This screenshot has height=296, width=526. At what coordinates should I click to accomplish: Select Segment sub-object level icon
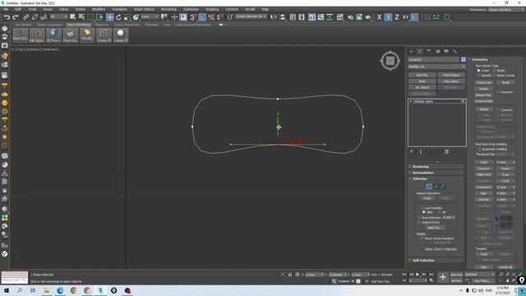pyautogui.click(x=436, y=187)
